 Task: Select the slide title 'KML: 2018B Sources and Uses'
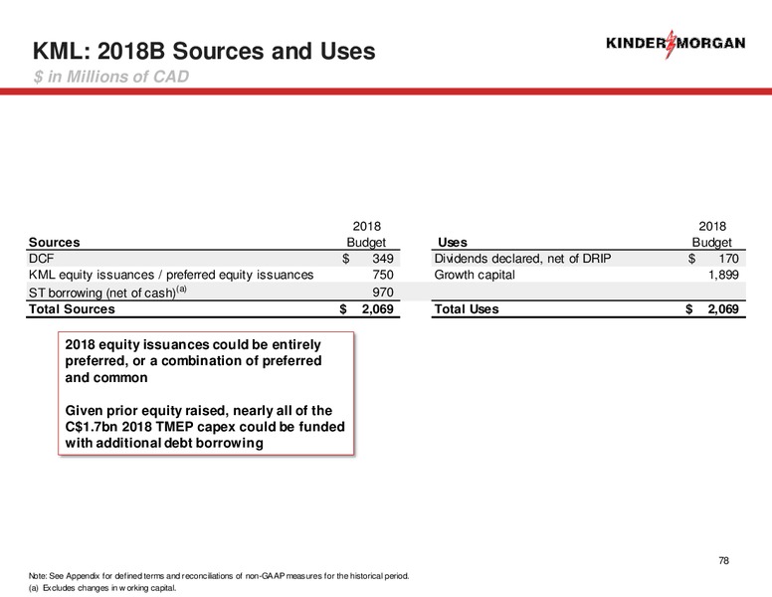204,51
